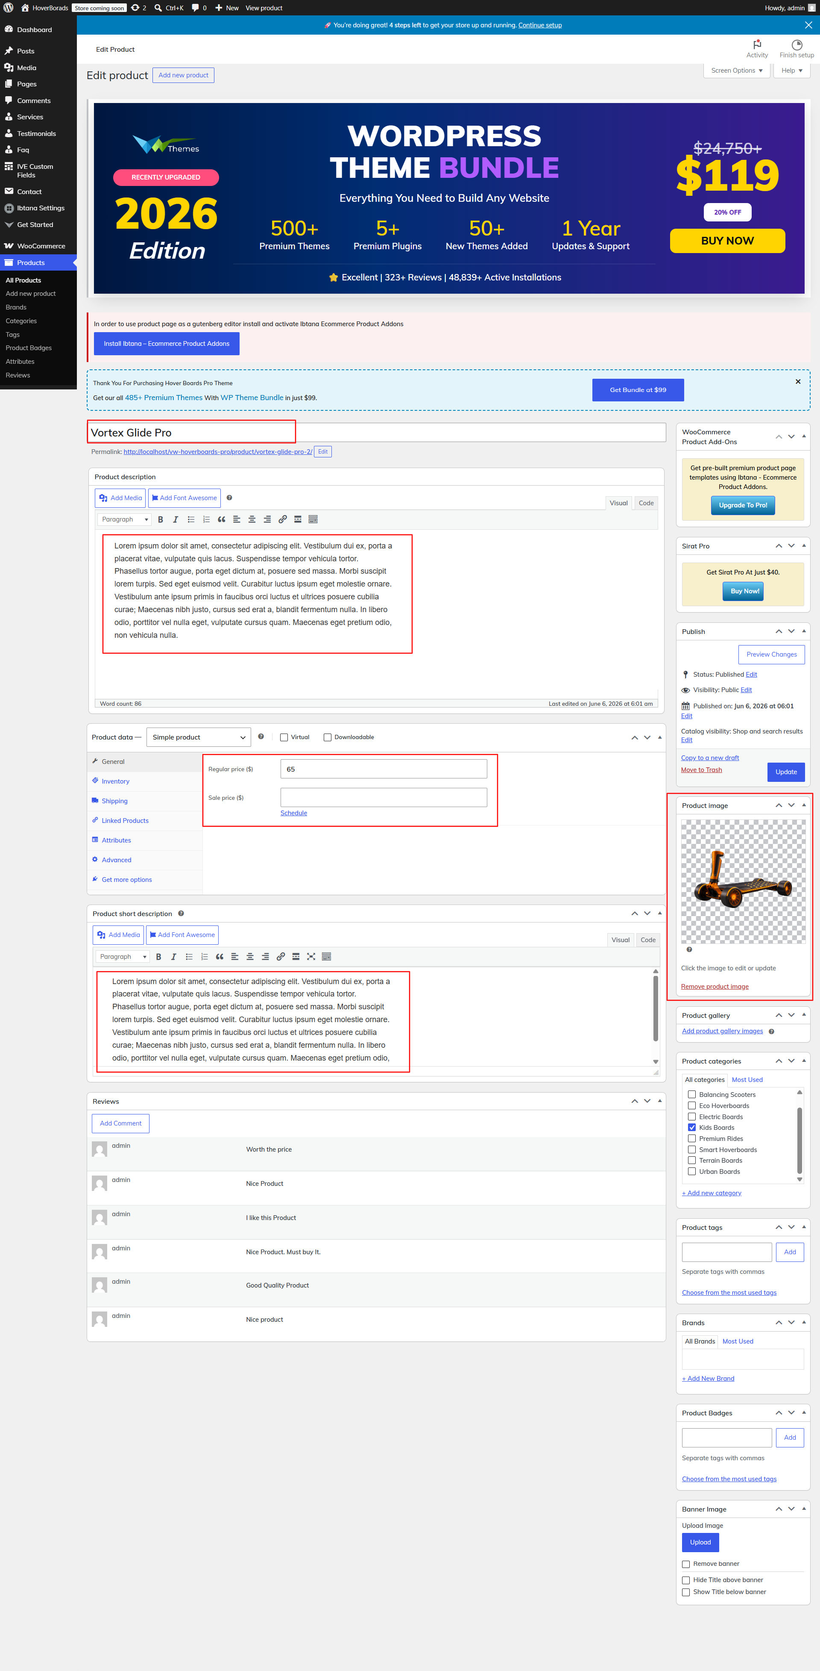Open the Shipping product data tab
Screen dimensions: 820x1671
pyautogui.click(x=145, y=801)
